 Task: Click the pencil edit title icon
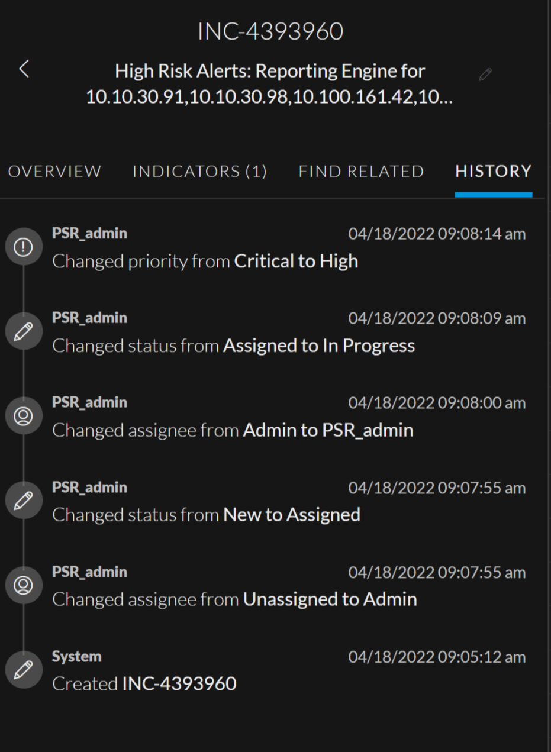(x=485, y=75)
